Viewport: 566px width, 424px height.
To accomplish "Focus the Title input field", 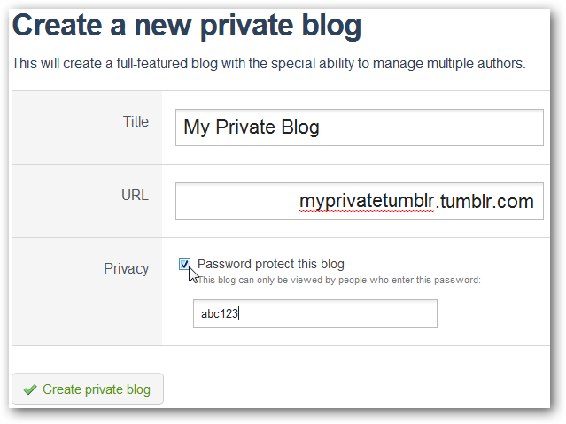I will point(359,127).
